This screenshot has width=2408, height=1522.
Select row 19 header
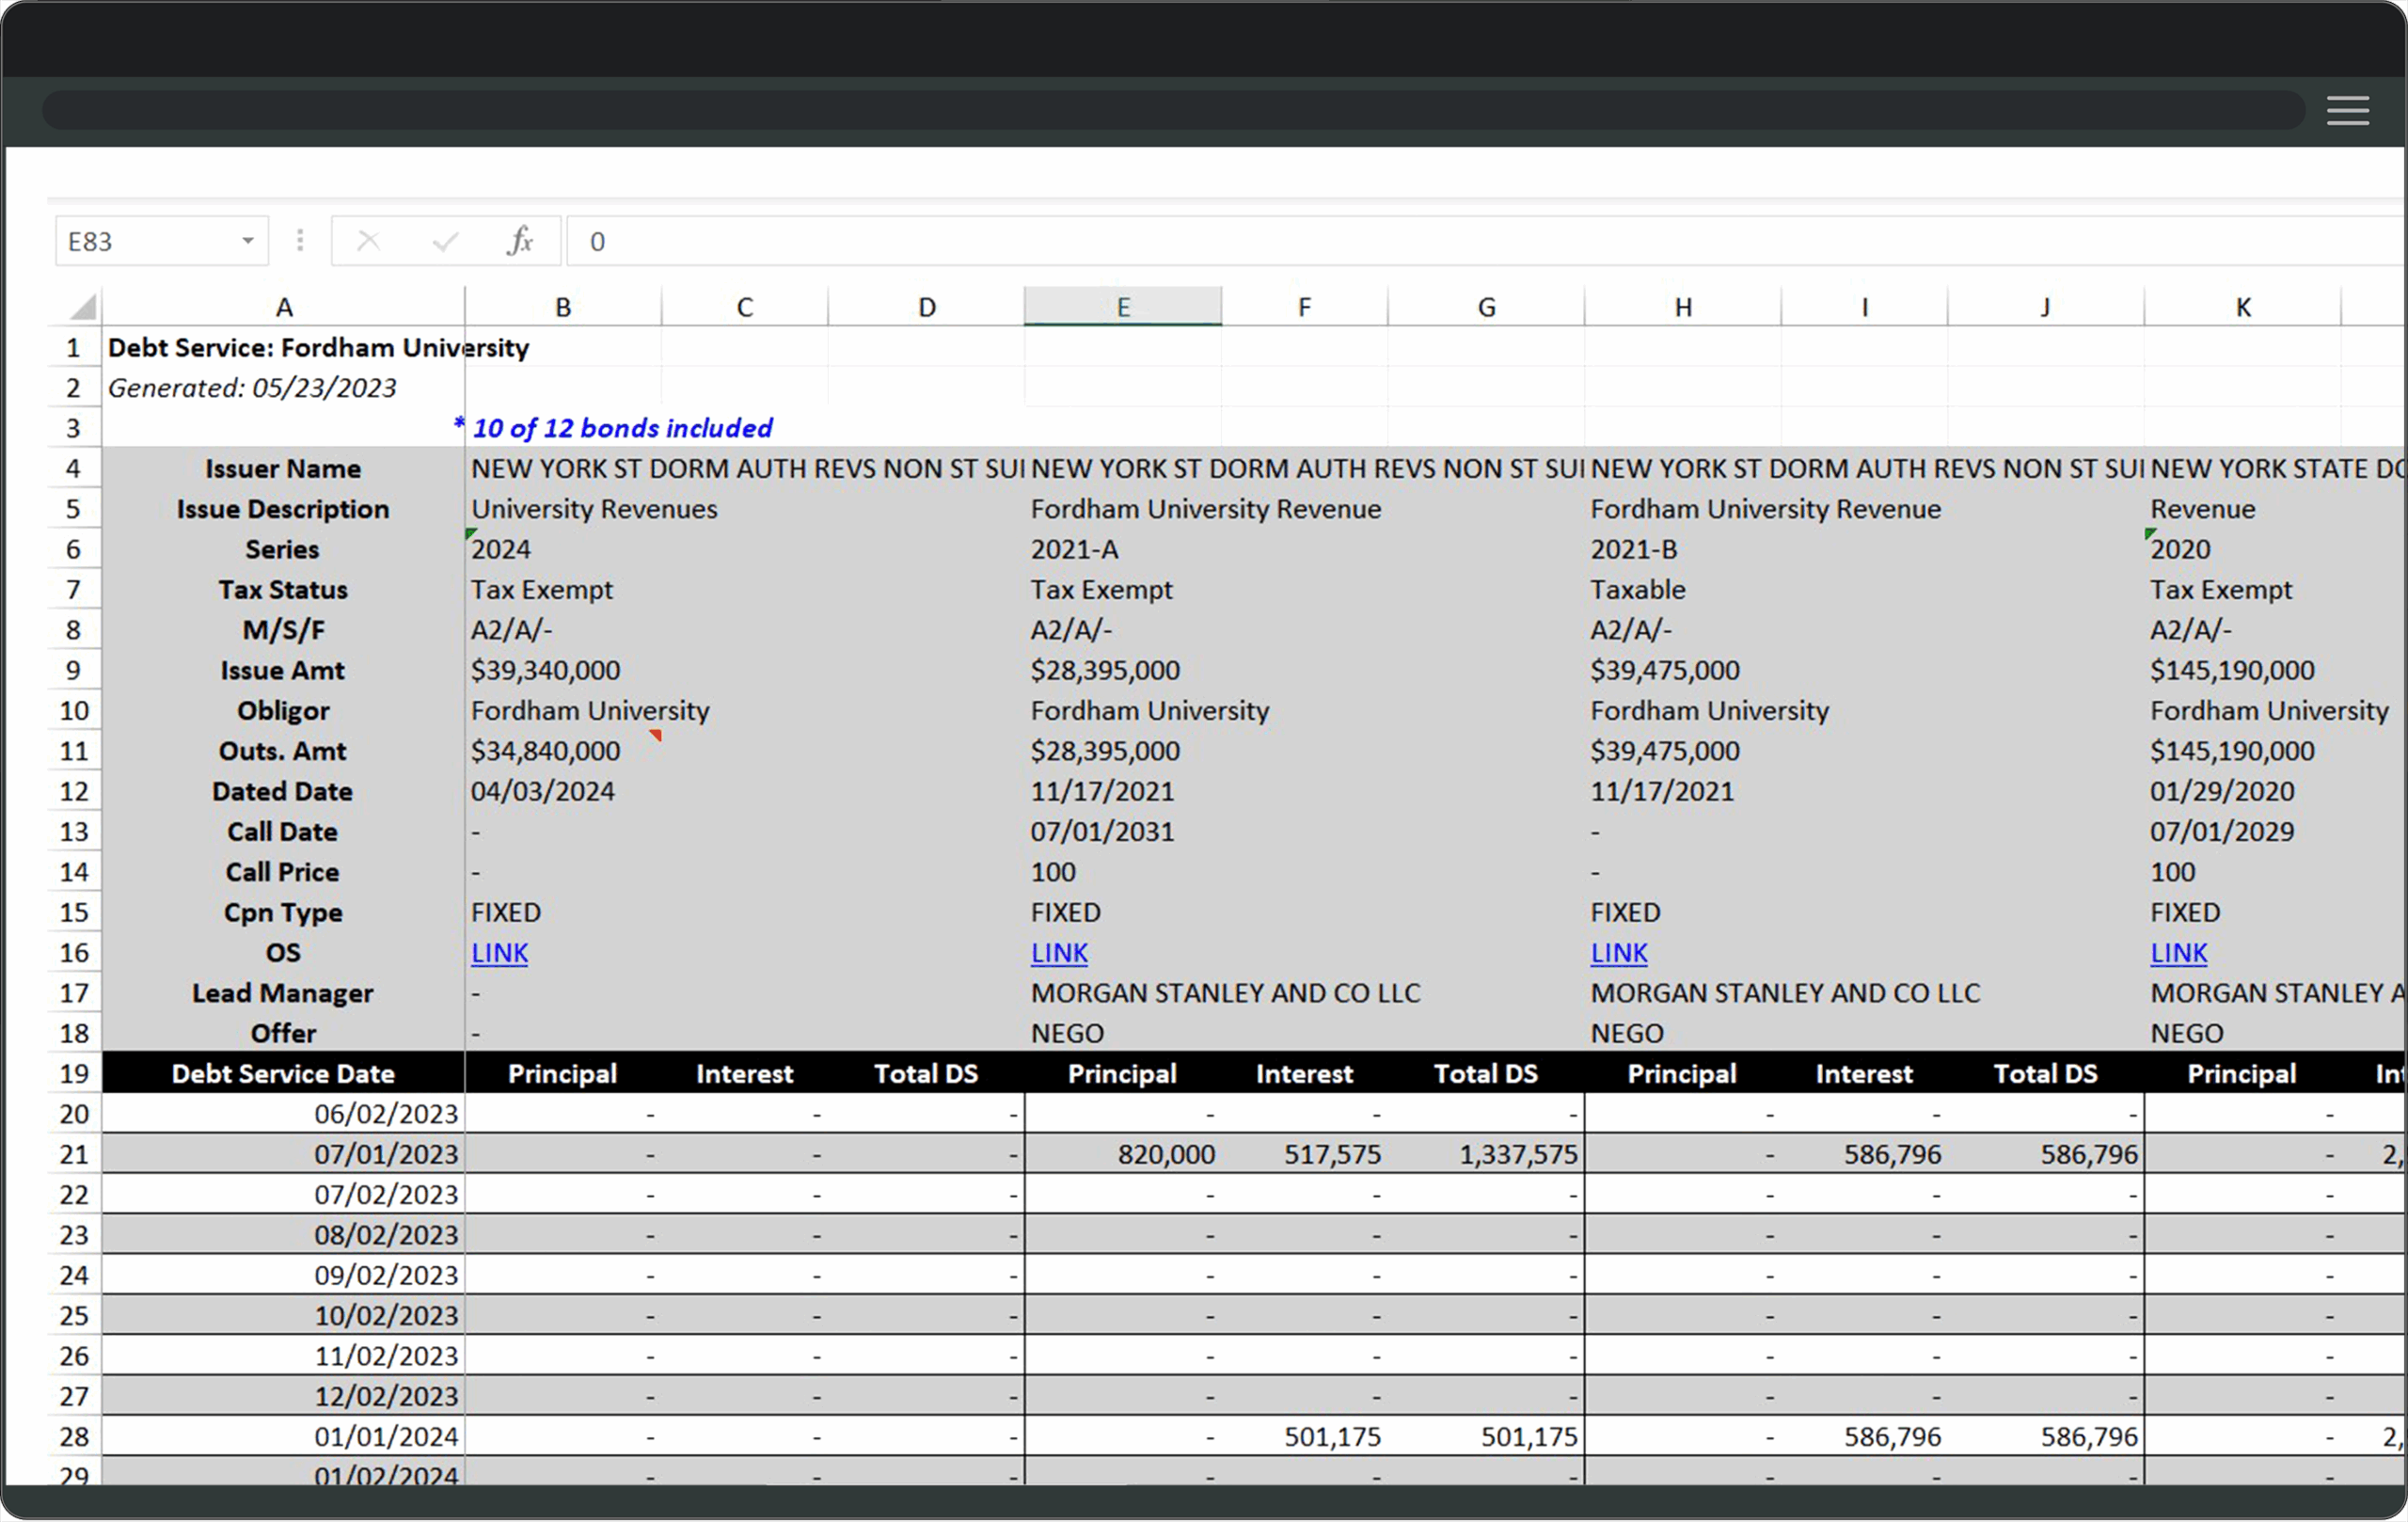pyautogui.click(x=74, y=1073)
